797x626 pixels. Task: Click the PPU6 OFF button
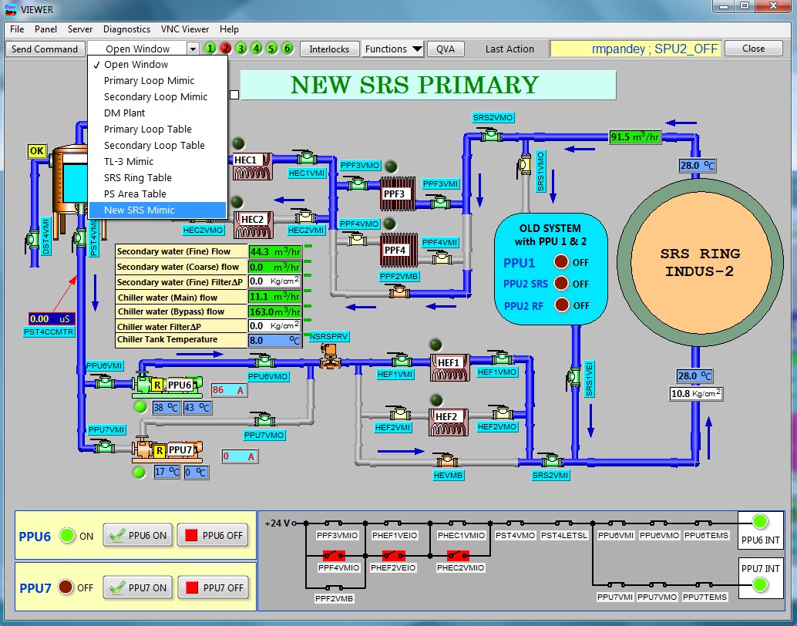tap(213, 536)
